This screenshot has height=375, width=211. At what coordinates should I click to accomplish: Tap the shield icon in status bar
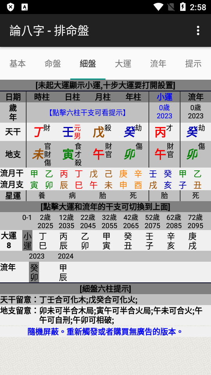pyautogui.click(x=10, y=7)
